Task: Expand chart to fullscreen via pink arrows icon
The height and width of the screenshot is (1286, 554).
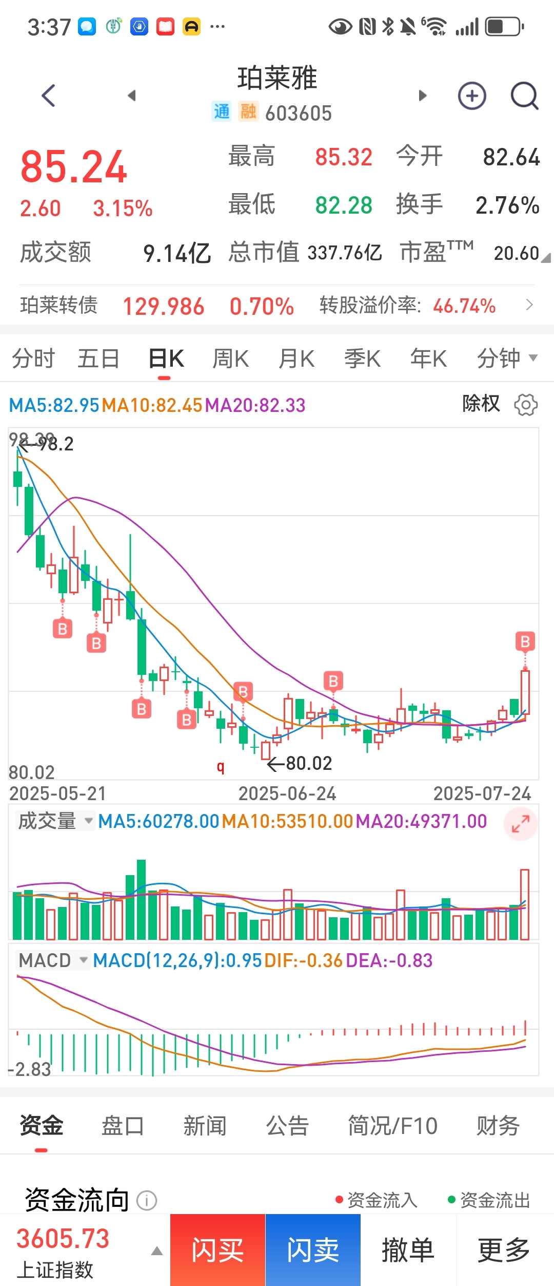Action: pos(521,824)
